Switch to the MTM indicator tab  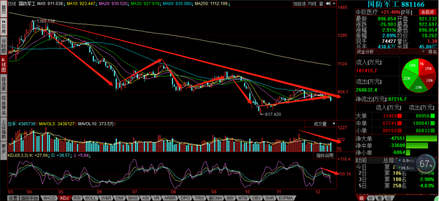pos(242,198)
